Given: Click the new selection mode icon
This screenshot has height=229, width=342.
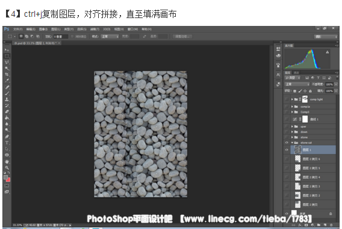Looking at the screenshot, I should (x=21, y=36).
